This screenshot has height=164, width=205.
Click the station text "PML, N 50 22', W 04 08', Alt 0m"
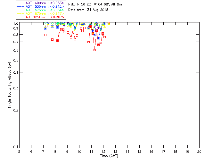tap(95, 4)
